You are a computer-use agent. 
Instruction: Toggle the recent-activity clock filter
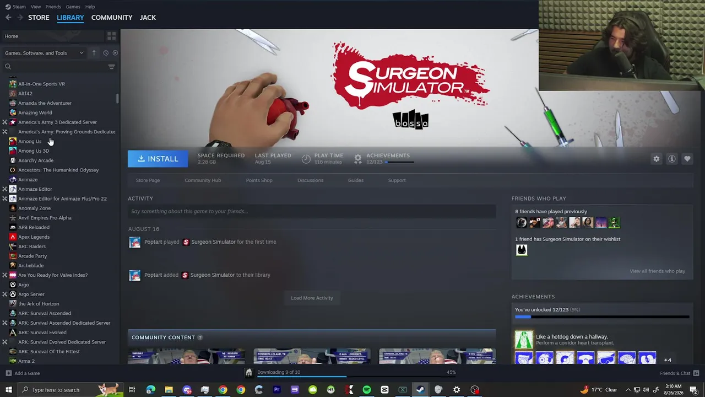106,53
